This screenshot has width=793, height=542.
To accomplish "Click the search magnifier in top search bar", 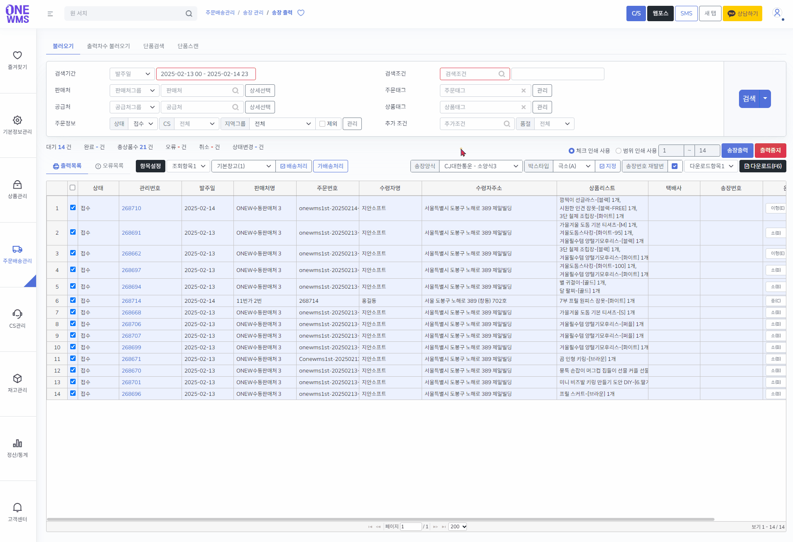I will [189, 14].
